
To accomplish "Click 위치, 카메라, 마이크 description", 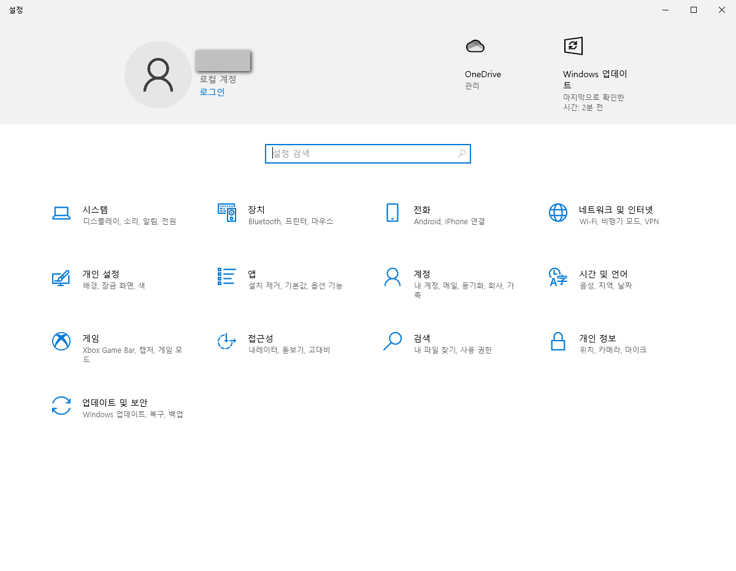I will pos(613,350).
